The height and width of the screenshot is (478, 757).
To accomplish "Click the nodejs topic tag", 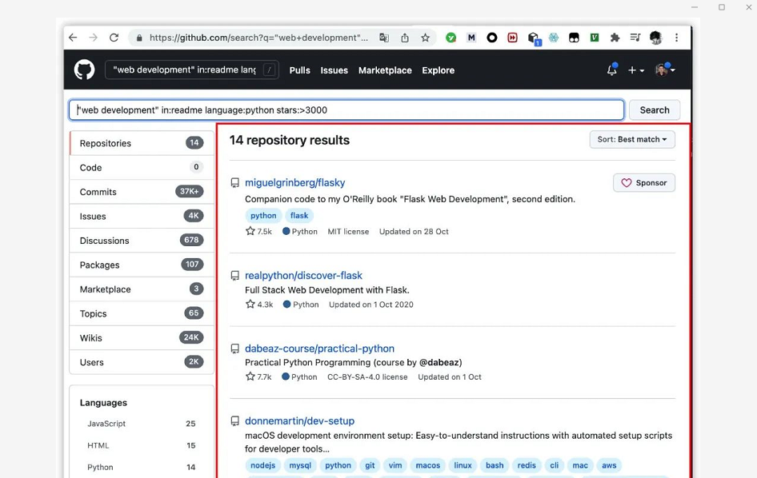I will [263, 465].
